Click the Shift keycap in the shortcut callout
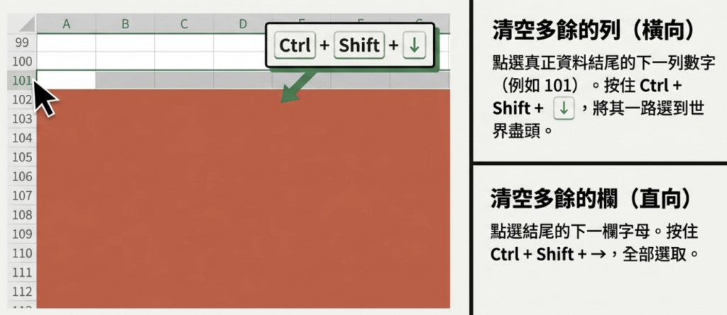 (359, 46)
